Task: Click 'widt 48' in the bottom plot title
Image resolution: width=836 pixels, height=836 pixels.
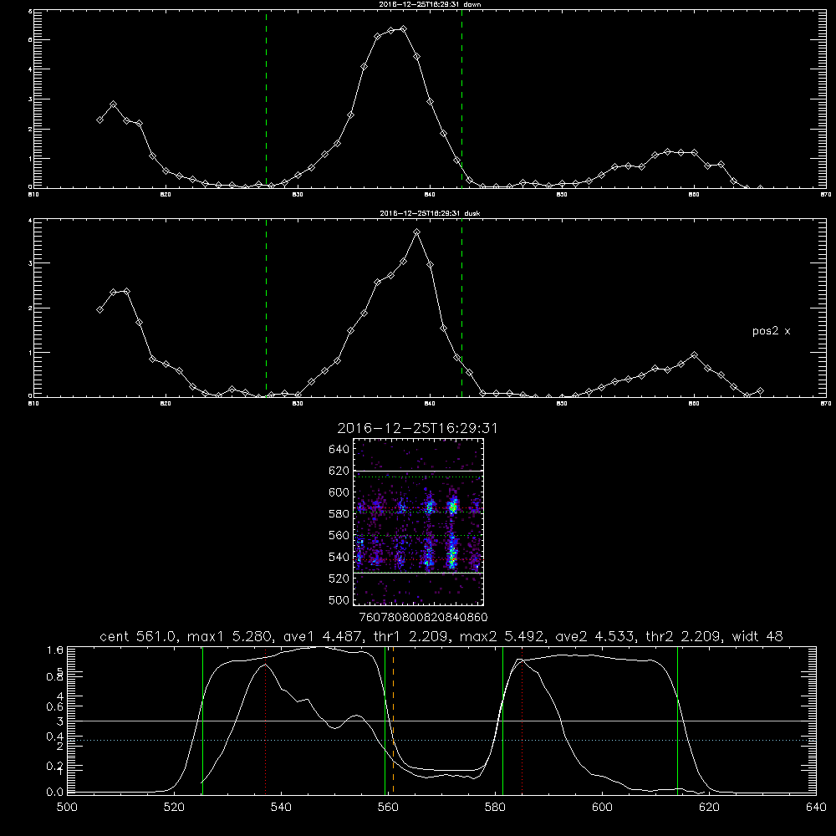Action: 757,636
